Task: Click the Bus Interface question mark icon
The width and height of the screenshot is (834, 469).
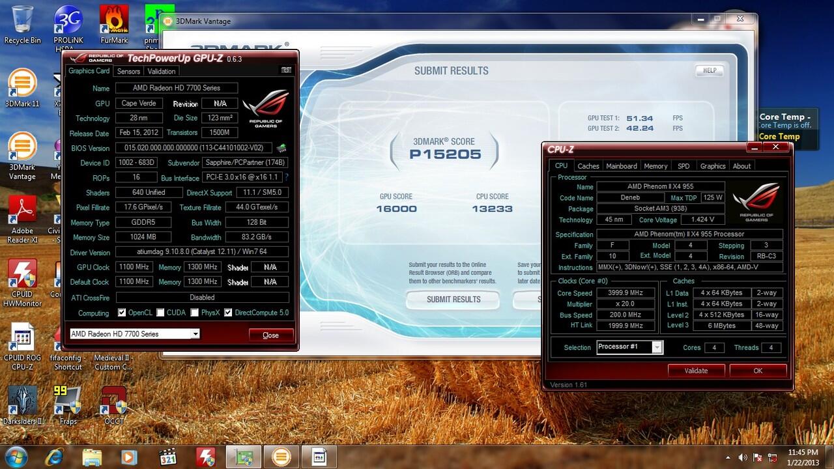Action: [287, 177]
